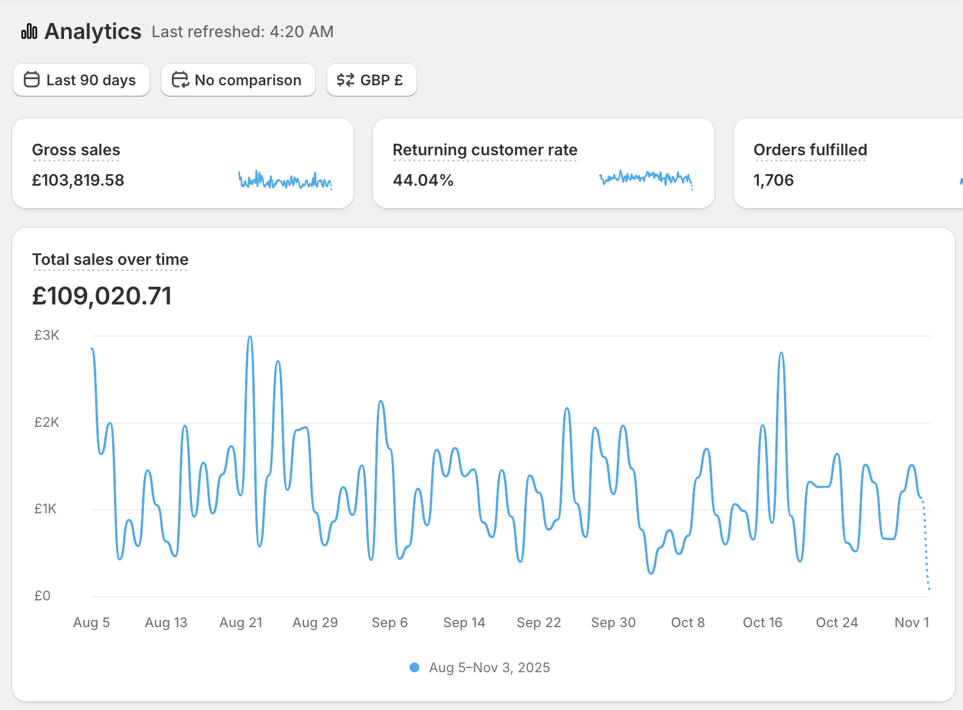The height and width of the screenshot is (710, 963).
Task: Open the No comparison dropdown
Action: pos(238,80)
